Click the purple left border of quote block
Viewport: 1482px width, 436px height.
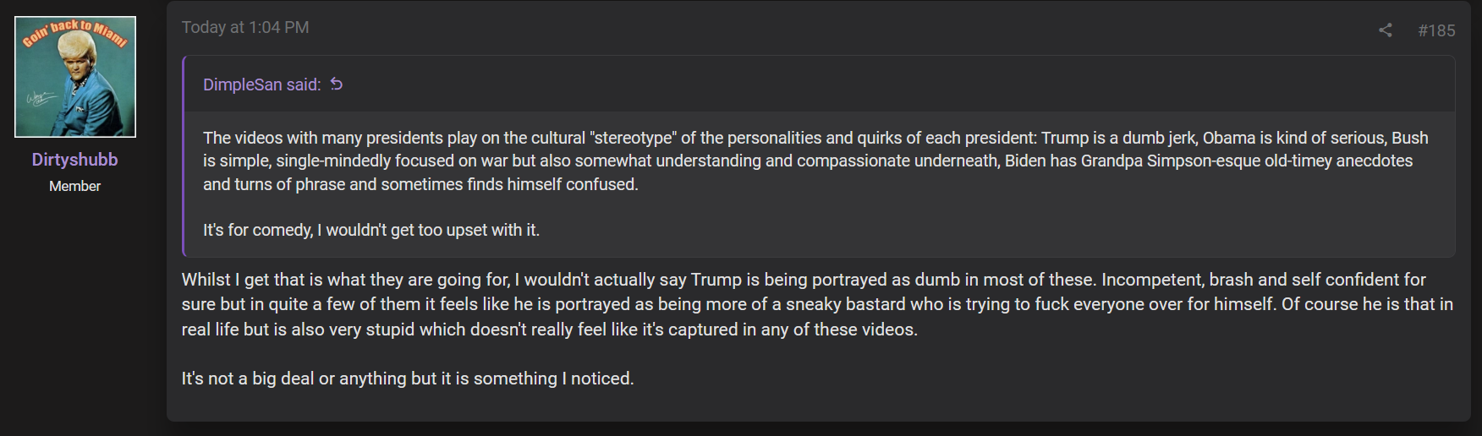click(184, 156)
